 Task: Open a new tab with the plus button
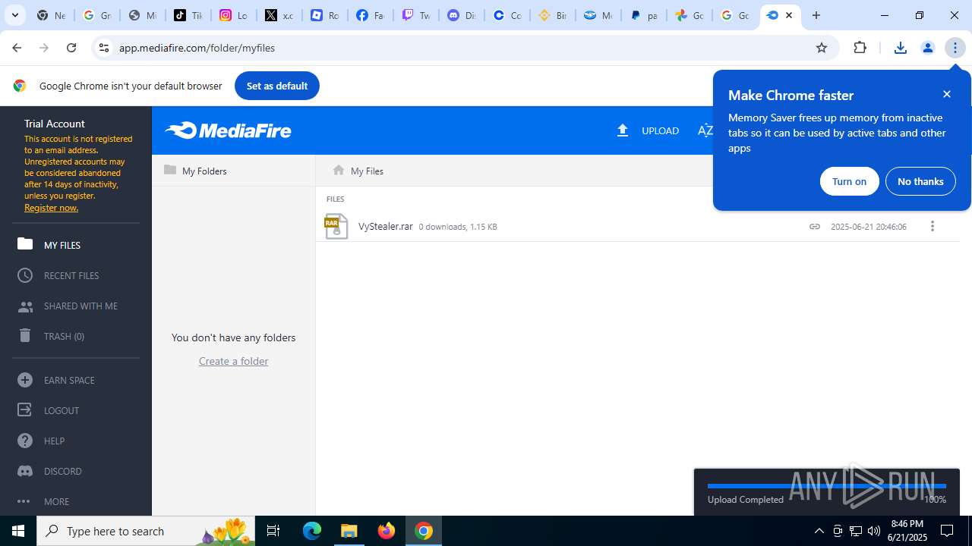816,15
